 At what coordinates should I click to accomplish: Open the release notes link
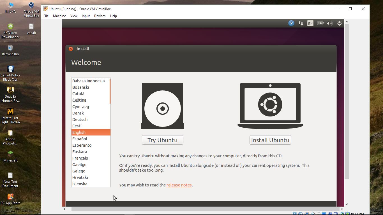179,185
